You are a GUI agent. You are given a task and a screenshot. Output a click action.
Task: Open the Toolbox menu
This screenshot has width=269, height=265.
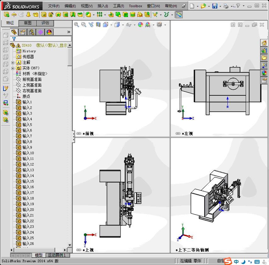[x=135, y=6]
